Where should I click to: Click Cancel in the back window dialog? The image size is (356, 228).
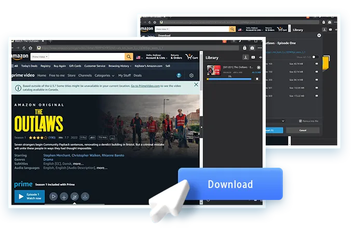[303, 130]
